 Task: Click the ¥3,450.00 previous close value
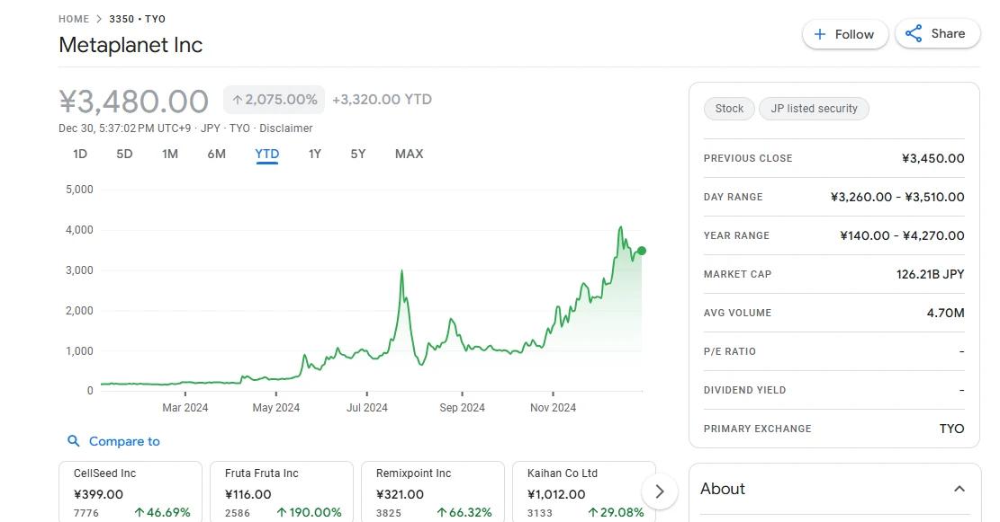[933, 158]
